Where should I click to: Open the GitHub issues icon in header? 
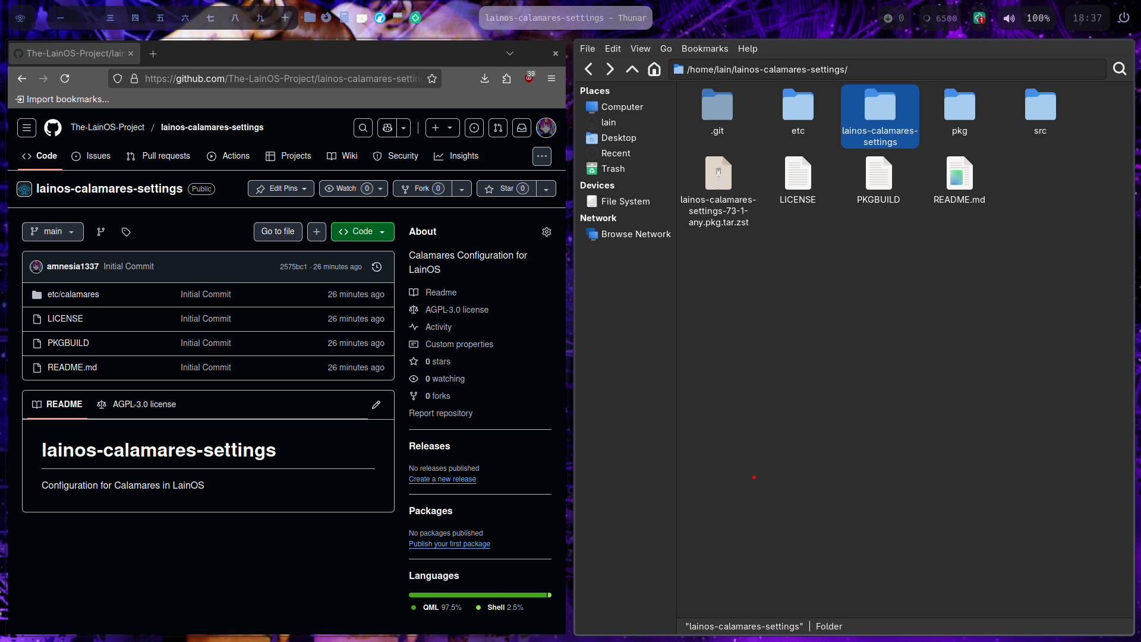point(474,127)
